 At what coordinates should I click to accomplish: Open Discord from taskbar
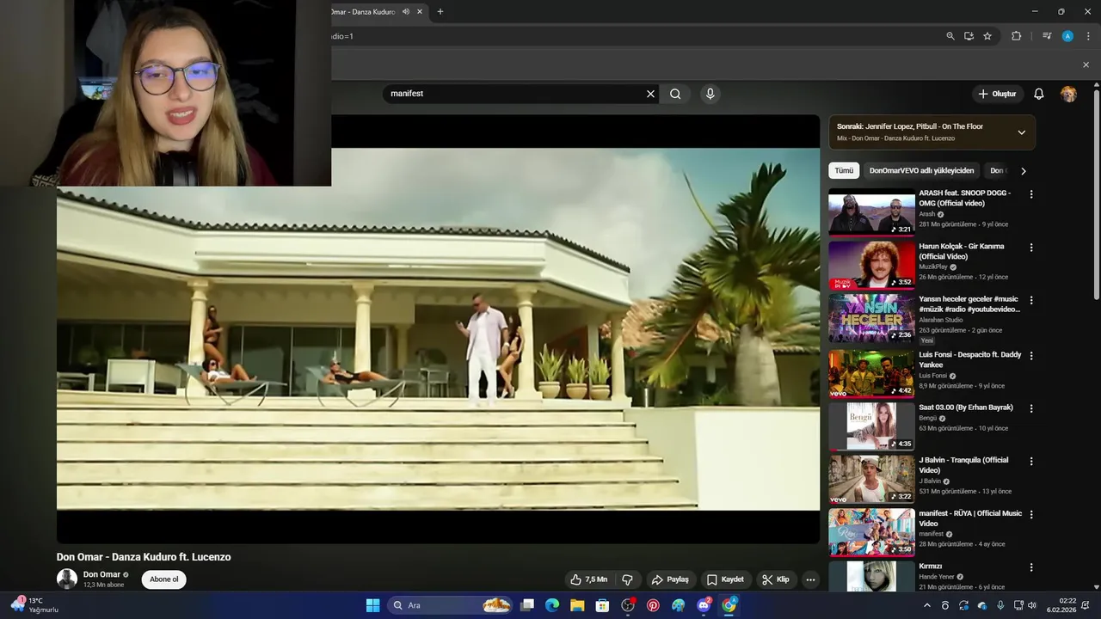click(x=704, y=605)
